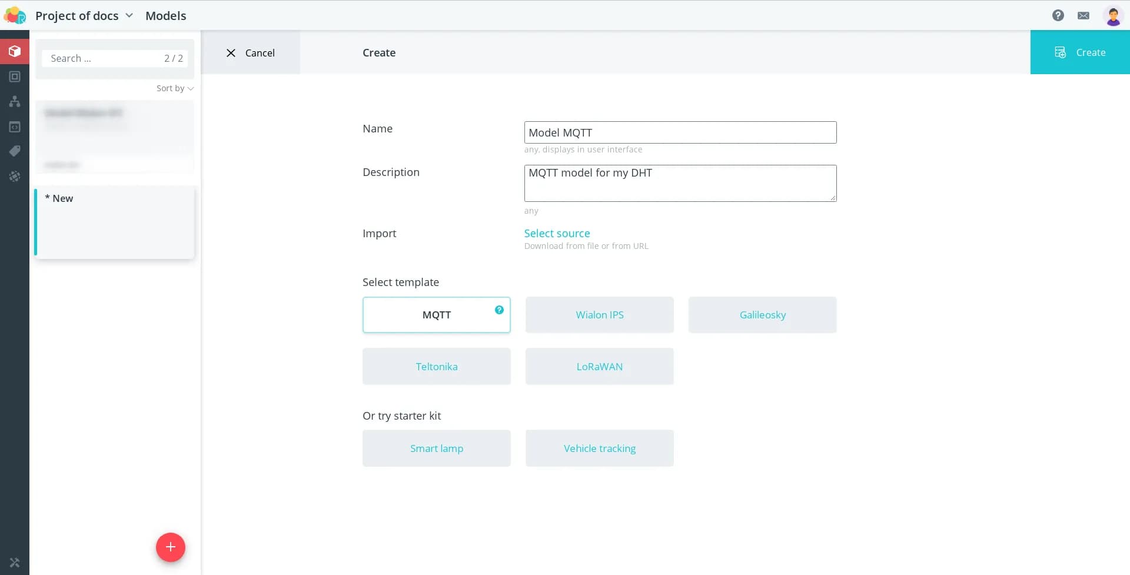This screenshot has height=575, width=1130.
Task: Open the Models cube icon in sidebar
Action: point(15,51)
